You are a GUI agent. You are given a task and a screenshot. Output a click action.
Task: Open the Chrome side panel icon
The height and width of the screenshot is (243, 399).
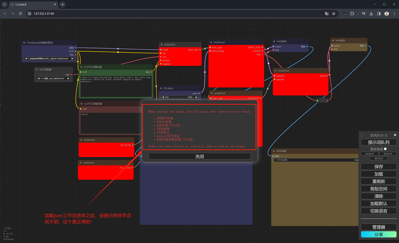tap(379, 14)
